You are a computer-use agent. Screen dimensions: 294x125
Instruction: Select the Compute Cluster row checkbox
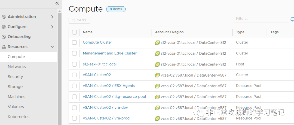(x=74, y=42)
